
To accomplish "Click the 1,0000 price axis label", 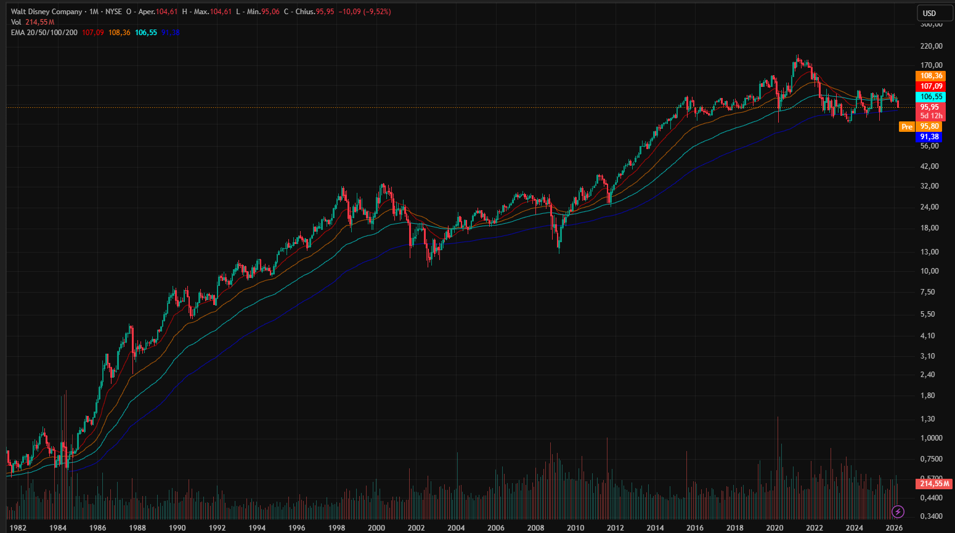I will pos(932,438).
